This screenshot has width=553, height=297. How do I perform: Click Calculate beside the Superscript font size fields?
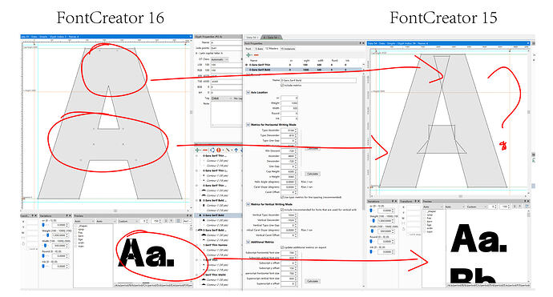pyautogui.click(x=313, y=281)
